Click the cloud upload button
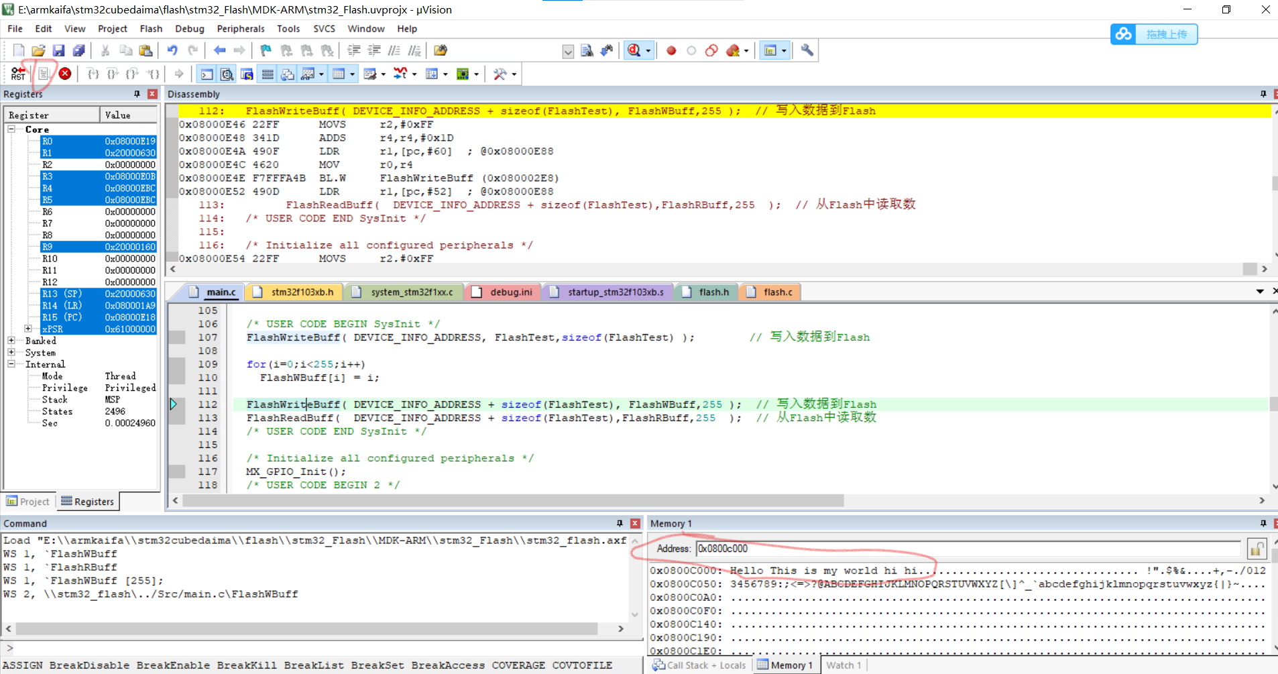 pyautogui.click(x=1154, y=34)
